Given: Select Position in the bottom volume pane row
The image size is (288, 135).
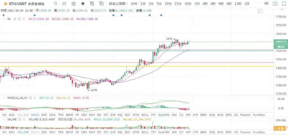Looking at the screenshot, I should tap(245, 132).
